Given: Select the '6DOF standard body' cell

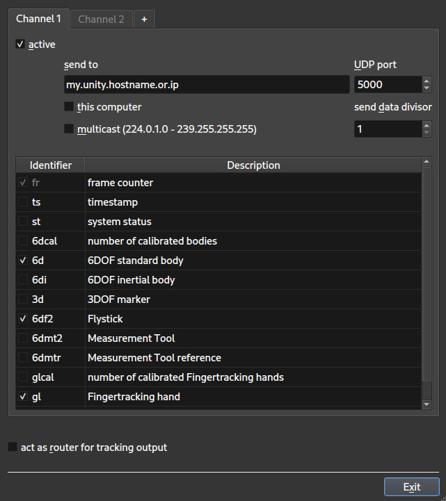Looking at the screenshot, I should pos(253,261).
